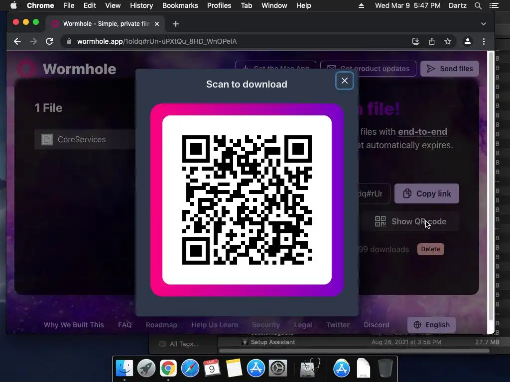This screenshot has height=382, width=510.
Task: Click the share link text field
Action: (x=374, y=193)
